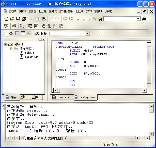Collapse the 源程序组 1 group
The image size is (156, 148).
[x=11, y=49]
